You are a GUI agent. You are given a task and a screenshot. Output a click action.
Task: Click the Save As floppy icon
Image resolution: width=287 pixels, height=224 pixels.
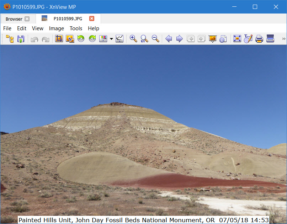pyautogui.click(x=21, y=39)
